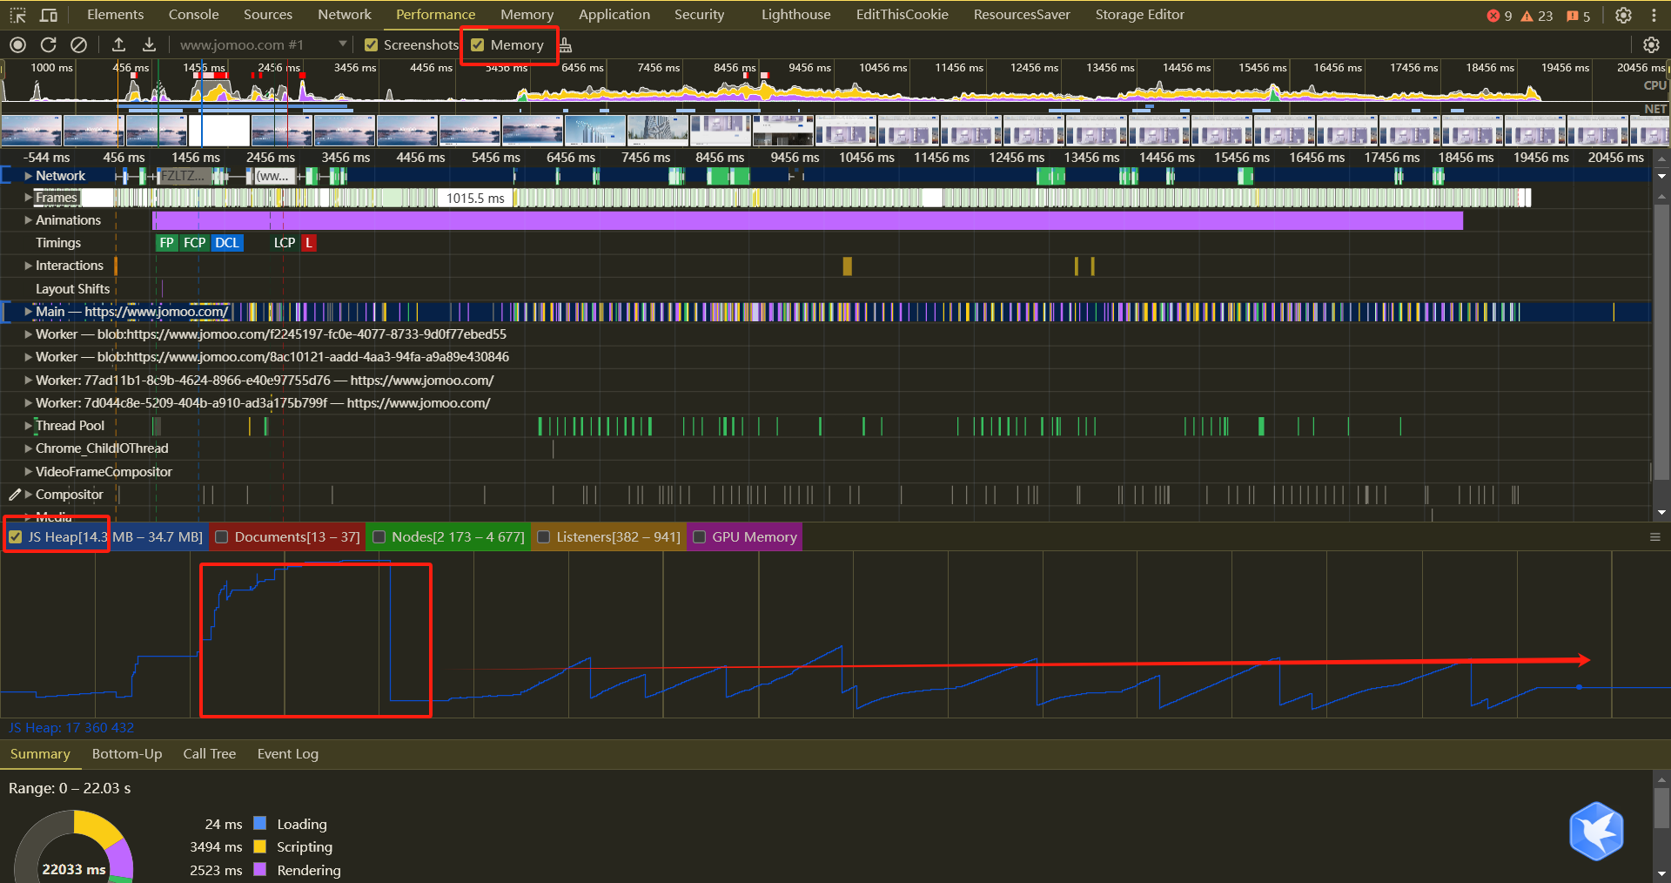Expand the Compositor track
Viewport: 1671px width, 883px height.
(x=29, y=495)
